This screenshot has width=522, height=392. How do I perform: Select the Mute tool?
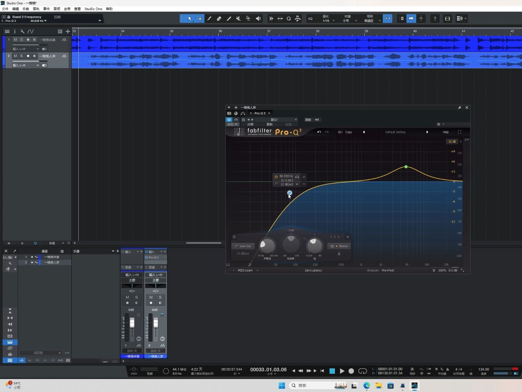tap(239, 19)
